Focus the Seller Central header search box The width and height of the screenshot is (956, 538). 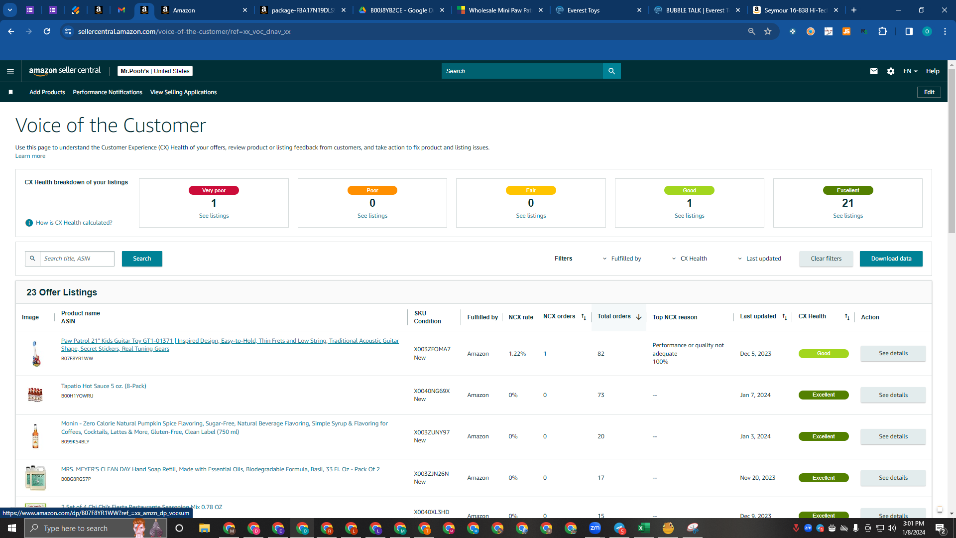coord(522,71)
